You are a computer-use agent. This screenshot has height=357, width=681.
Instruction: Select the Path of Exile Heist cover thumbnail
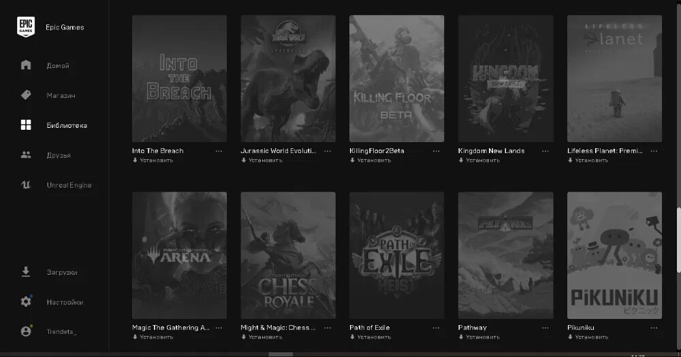coord(396,255)
